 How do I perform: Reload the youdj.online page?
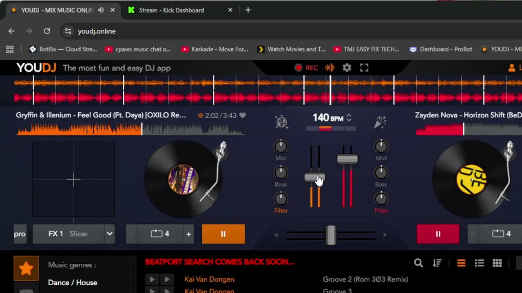click(47, 31)
